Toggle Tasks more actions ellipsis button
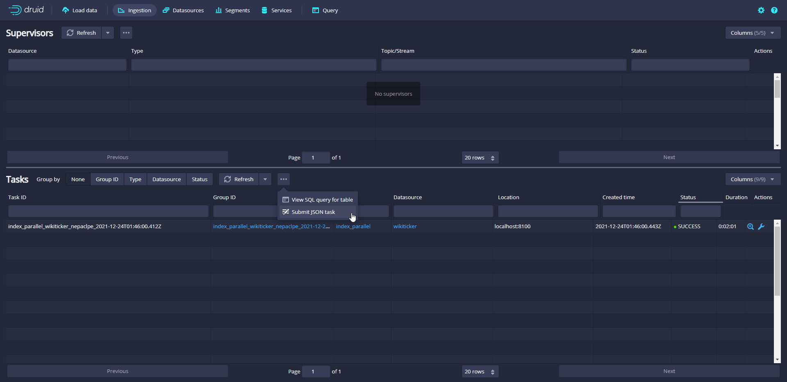Viewport: 787px width, 382px height. pos(284,179)
